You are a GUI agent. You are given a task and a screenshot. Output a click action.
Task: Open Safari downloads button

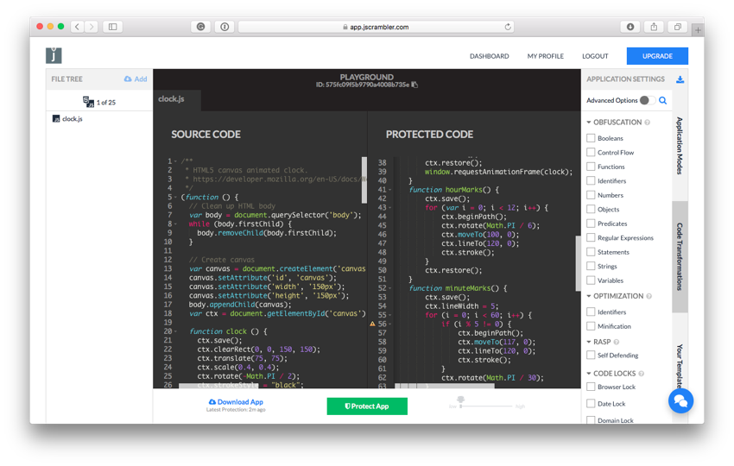630,27
